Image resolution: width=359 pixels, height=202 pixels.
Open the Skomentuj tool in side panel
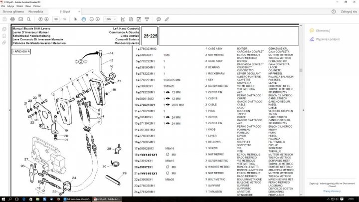(323, 30)
